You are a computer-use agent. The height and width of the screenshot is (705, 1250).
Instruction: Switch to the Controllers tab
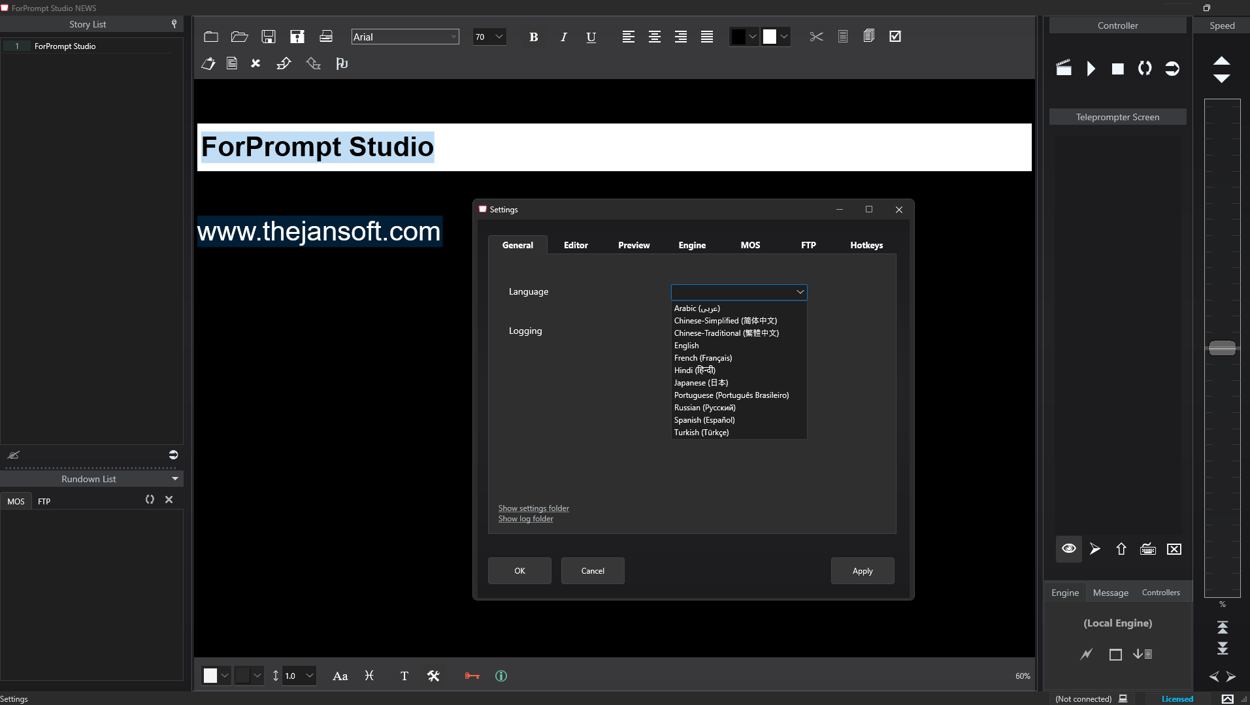(1160, 593)
